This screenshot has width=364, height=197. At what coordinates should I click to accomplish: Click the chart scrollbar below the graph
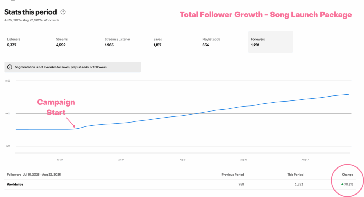[183, 153]
